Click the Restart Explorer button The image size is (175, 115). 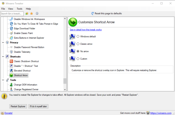18,106
